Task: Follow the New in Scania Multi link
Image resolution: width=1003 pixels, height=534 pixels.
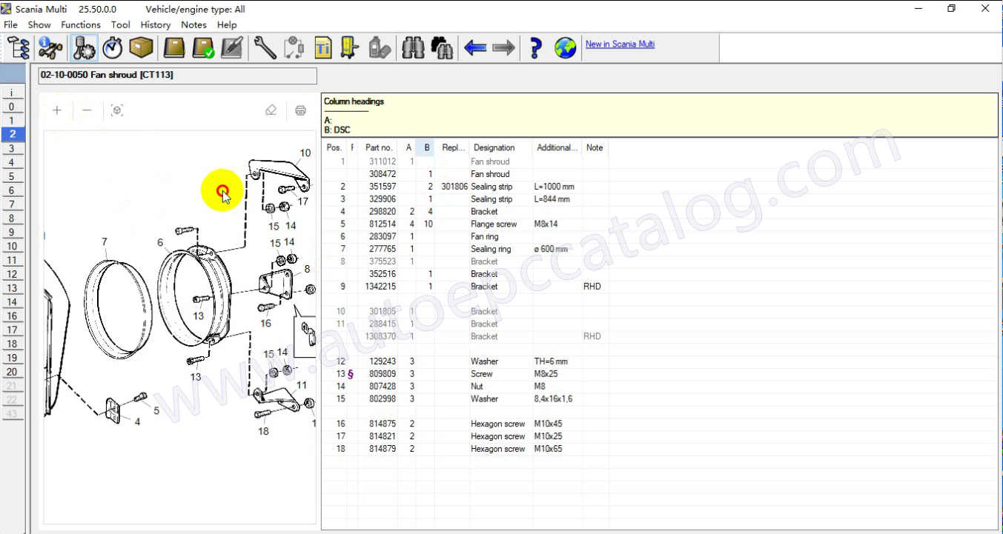Action: 620,44
